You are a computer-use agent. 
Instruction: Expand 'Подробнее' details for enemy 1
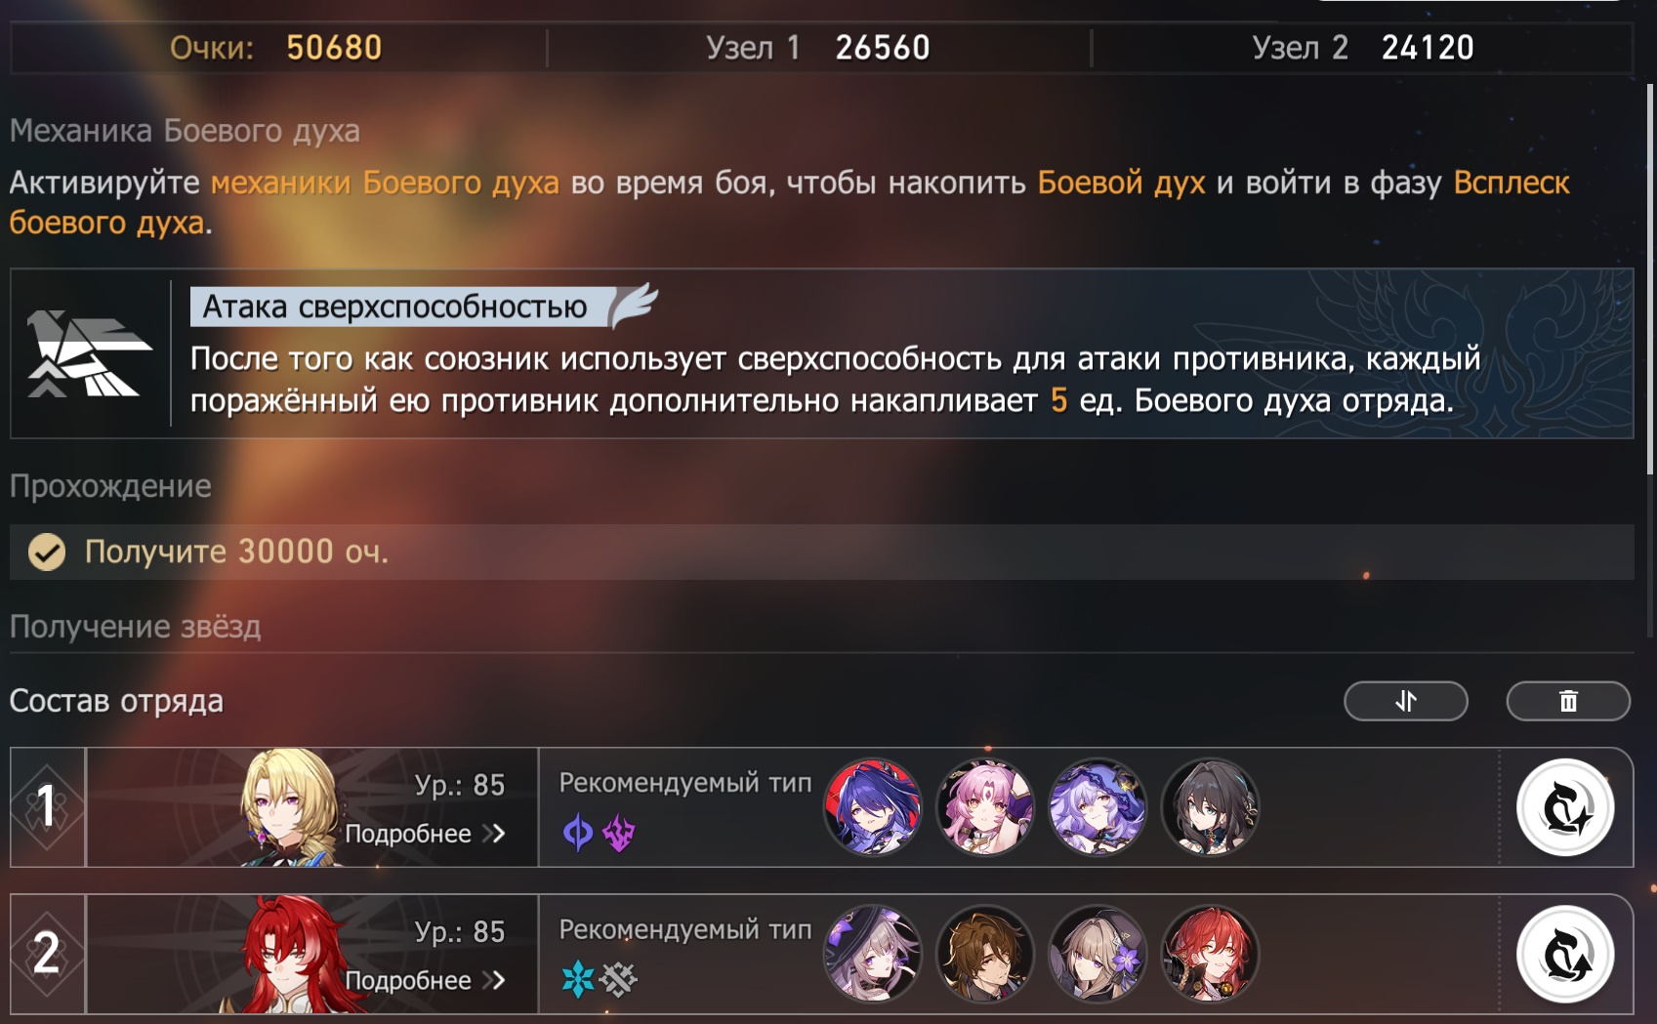pyautogui.click(x=425, y=834)
